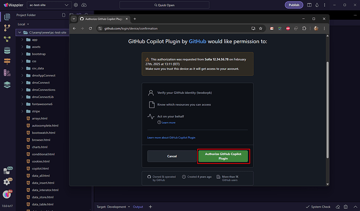Click the eraser clear icon in status bar

pyautogui.click(x=338, y=207)
